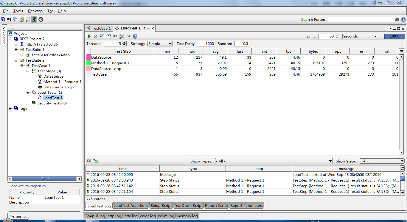
Task: Show the http log tab
Action: point(114,216)
